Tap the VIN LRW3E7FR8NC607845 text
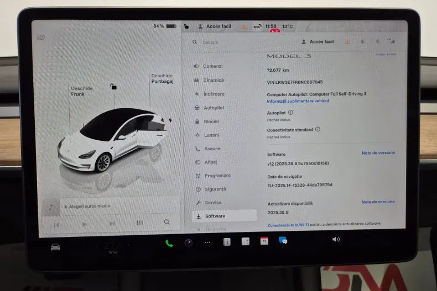The height and width of the screenshot is (291, 437). [295, 82]
